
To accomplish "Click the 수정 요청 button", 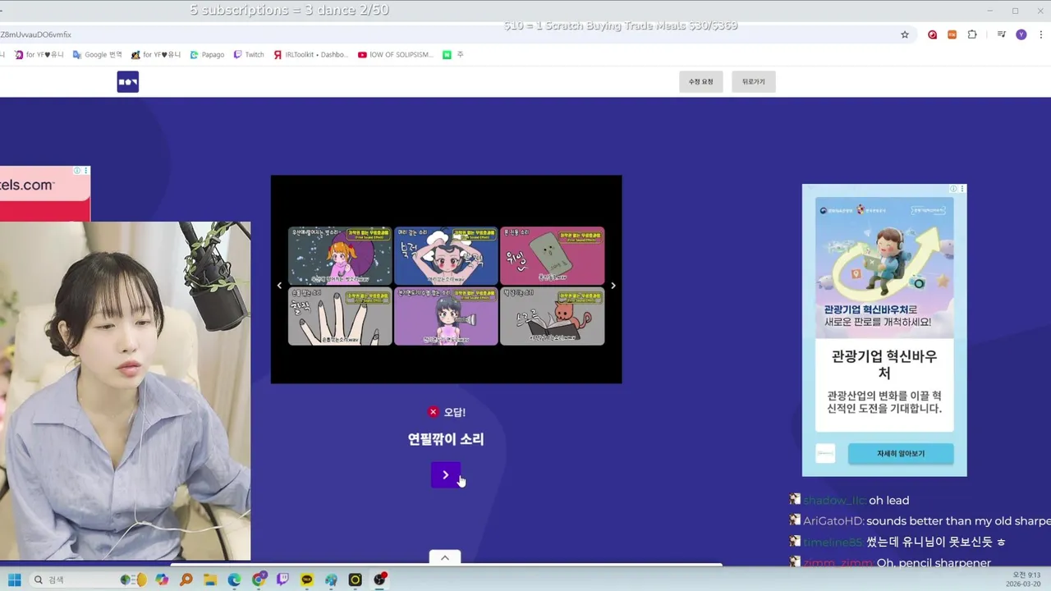I will (x=700, y=81).
